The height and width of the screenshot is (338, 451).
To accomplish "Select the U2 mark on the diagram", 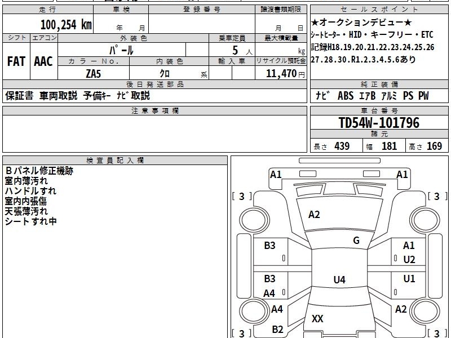I will pyautogui.click(x=409, y=260).
